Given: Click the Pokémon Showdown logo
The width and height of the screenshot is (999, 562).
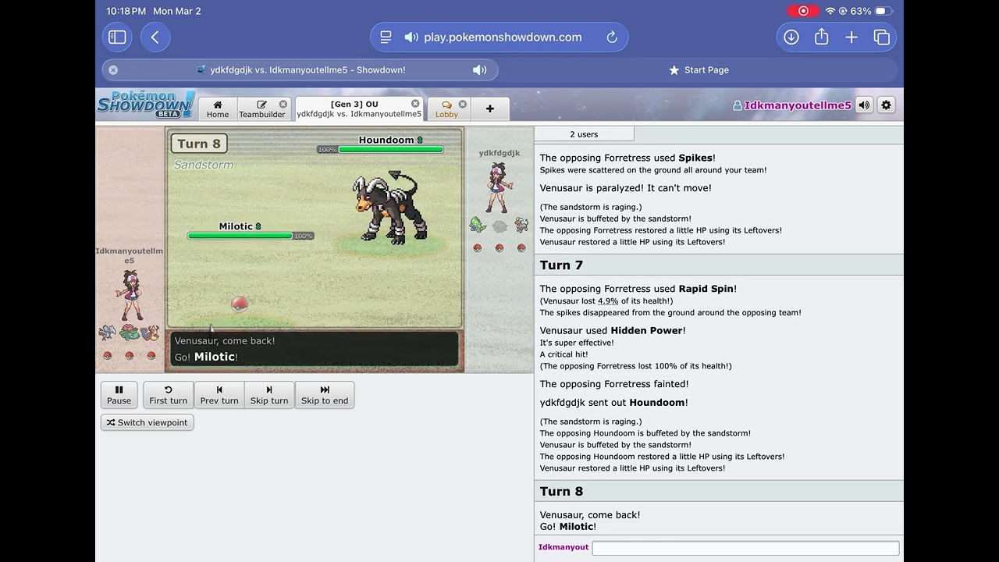Looking at the screenshot, I should tap(146, 104).
